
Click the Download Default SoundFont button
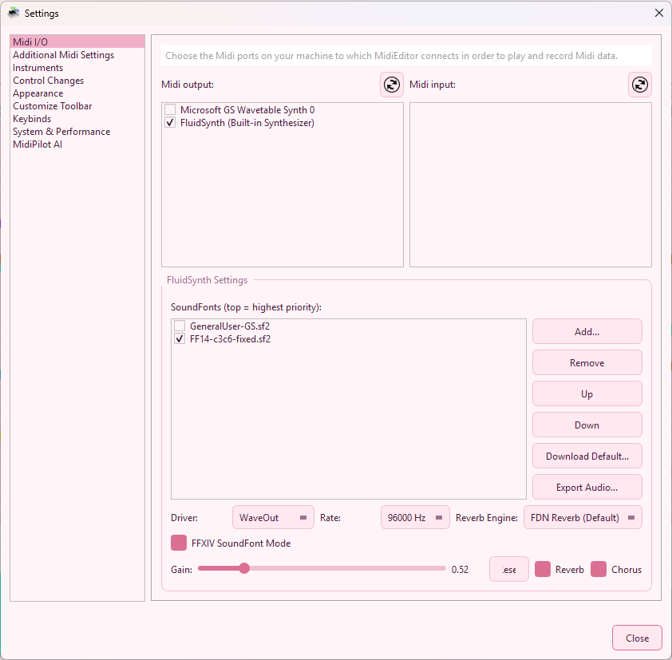tap(587, 456)
